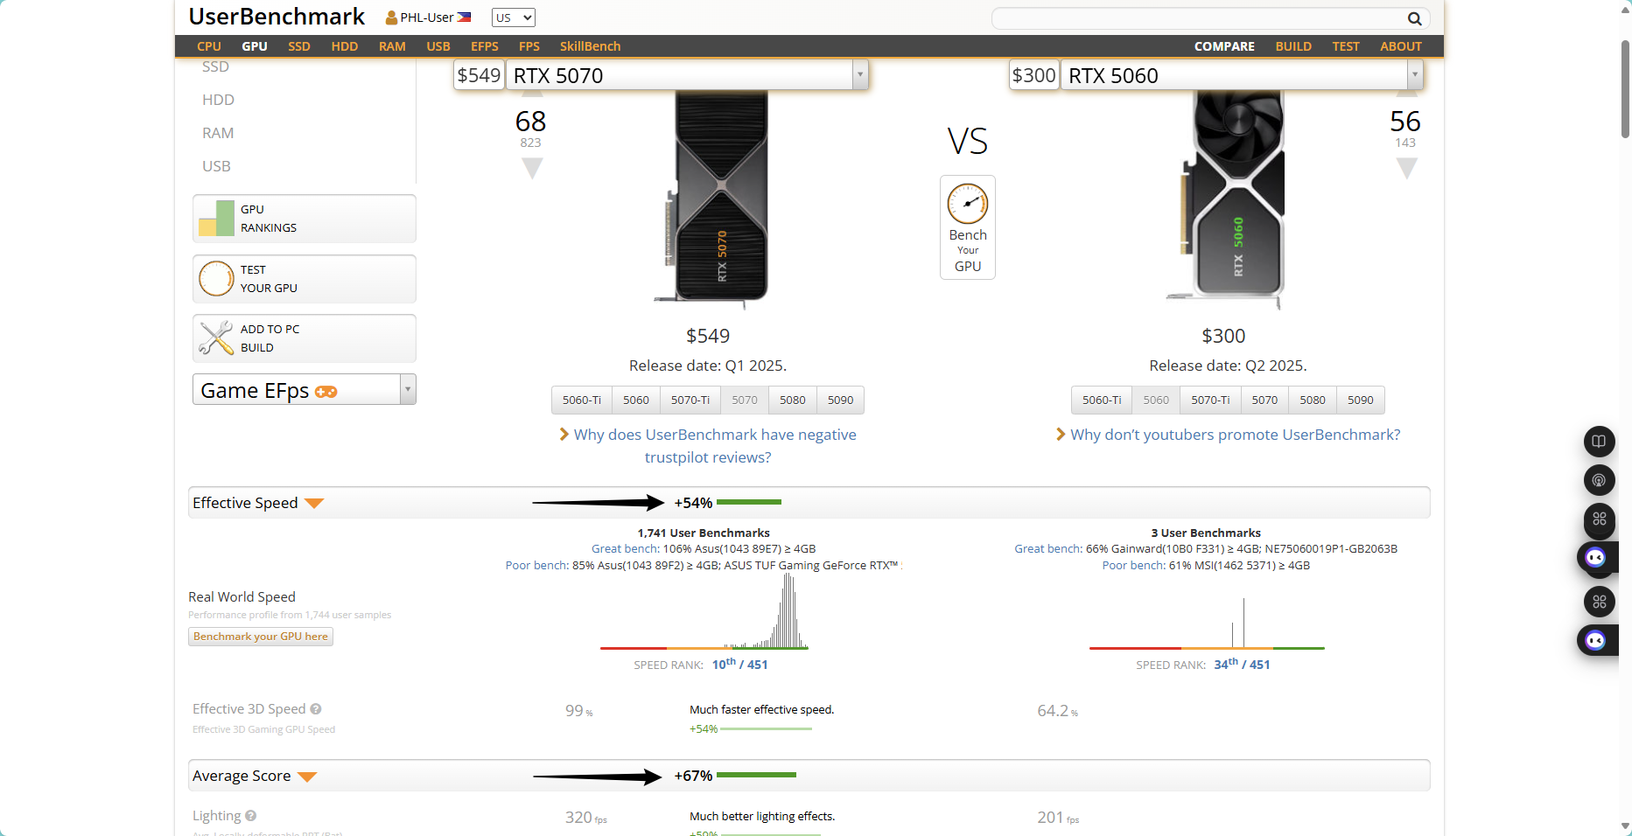The height and width of the screenshot is (836, 1632).
Task: Open the HDD tab in navigation bar
Action: point(345,46)
